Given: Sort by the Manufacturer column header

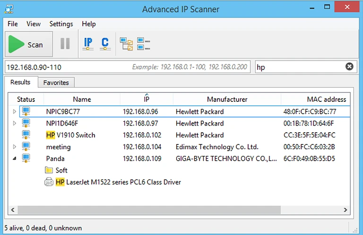Looking at the screenshot, I should click(227, 99).
